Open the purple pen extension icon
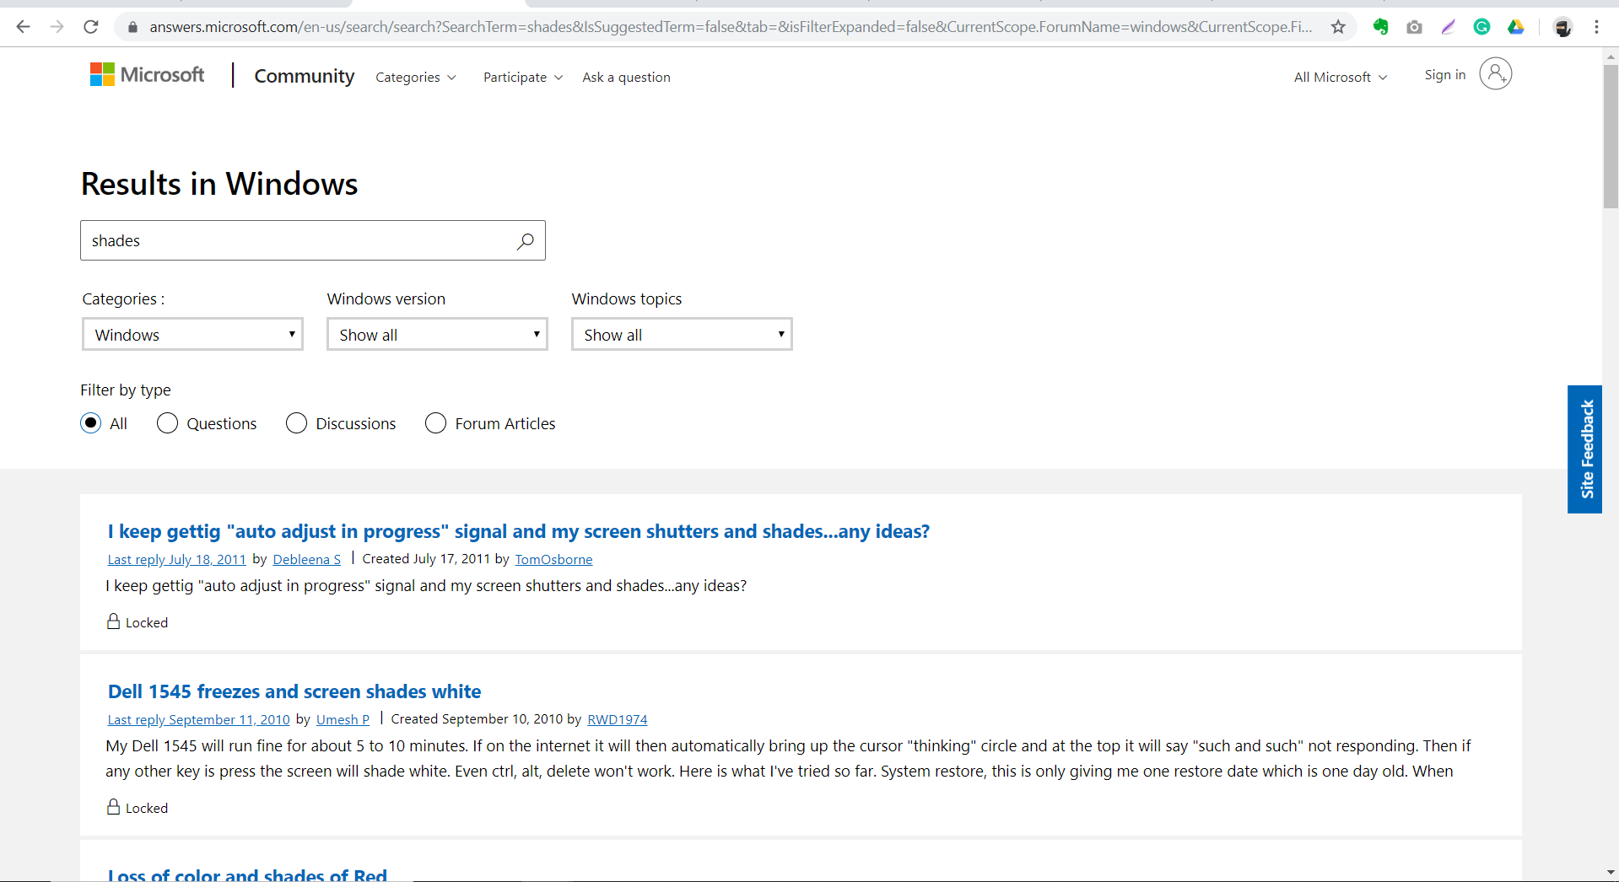The width and height of the screenshot is (1619, 882). [x=1448, y=27]
